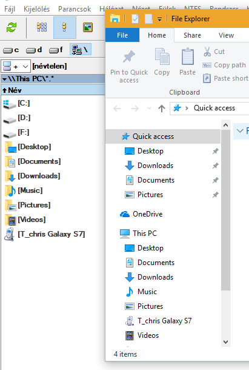Screen dimensions: 249x370
Task: Select drive f button in drive bar
Action: point(56,50)
